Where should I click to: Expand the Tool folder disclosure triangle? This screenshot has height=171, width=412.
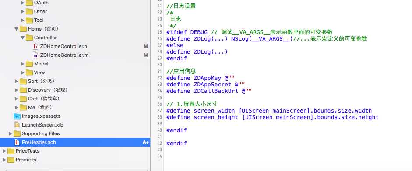[x=23, y=20]
